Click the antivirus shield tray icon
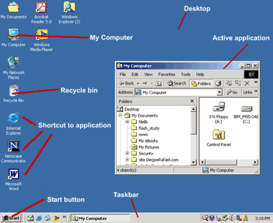 (x=212, y=218)
